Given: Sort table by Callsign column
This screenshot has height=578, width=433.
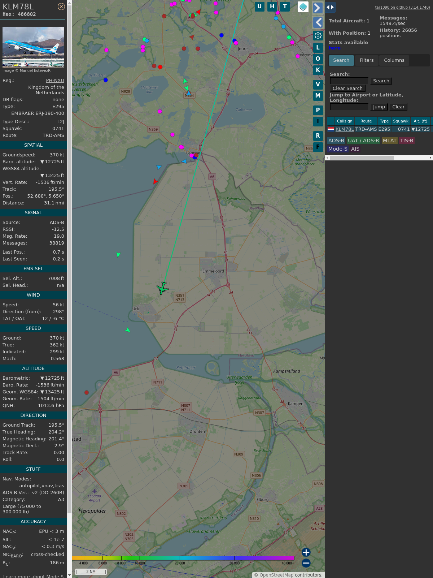Looking at the screenshot, I should [345, 121].
